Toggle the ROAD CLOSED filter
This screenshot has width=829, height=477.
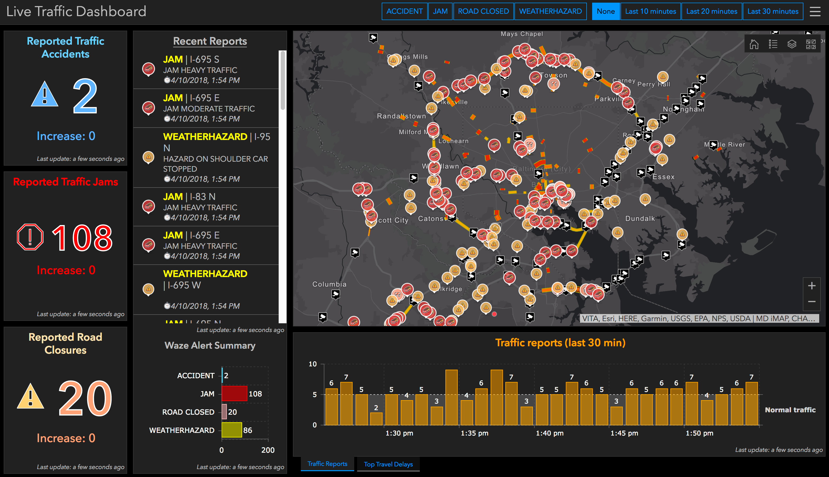pyautogui.click(x=483, y=11)
